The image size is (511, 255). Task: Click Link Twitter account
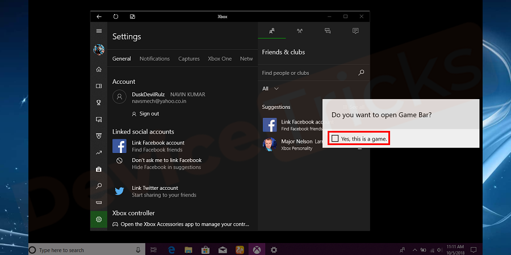point(155,188)
